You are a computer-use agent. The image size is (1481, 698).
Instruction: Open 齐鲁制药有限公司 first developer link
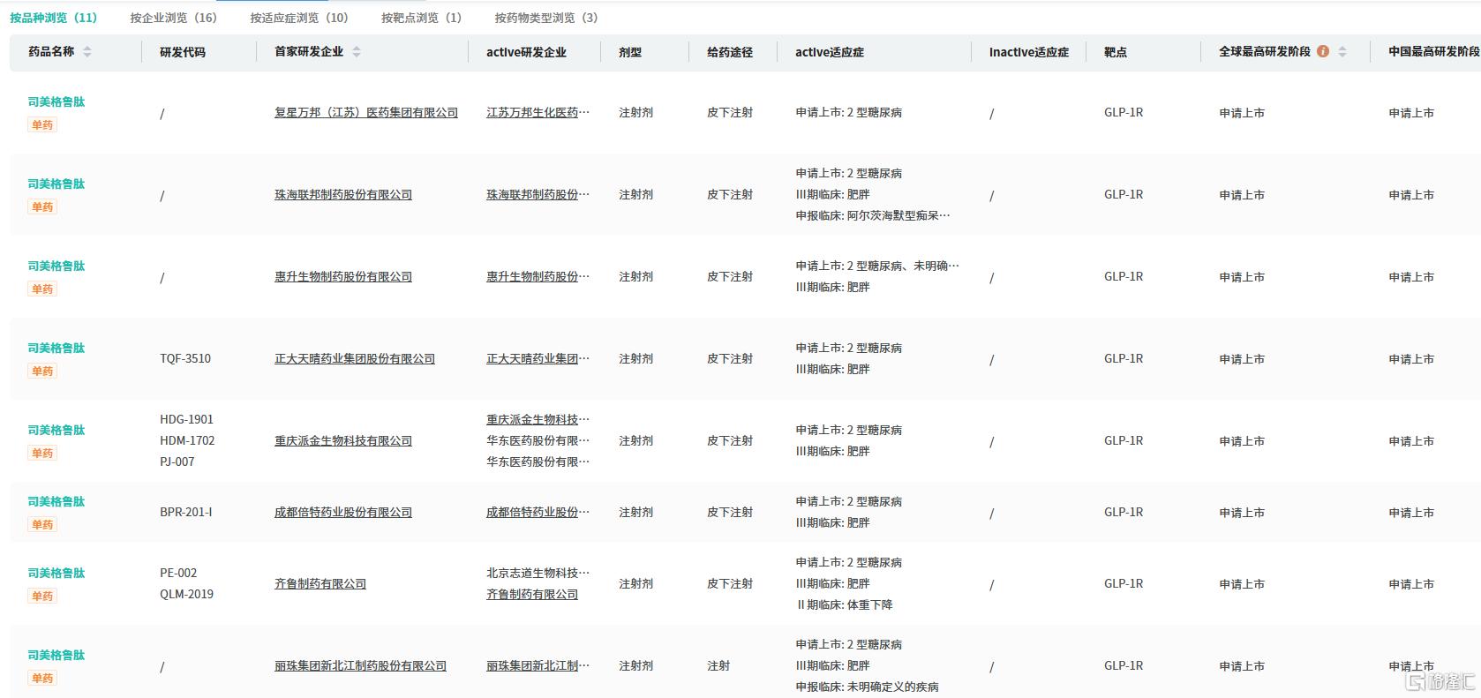pos(320,584)
